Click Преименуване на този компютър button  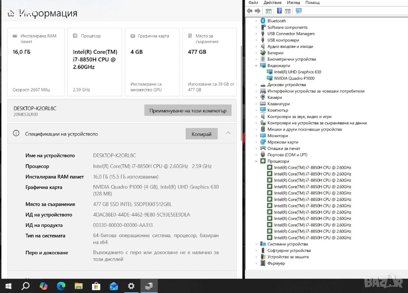188,110
